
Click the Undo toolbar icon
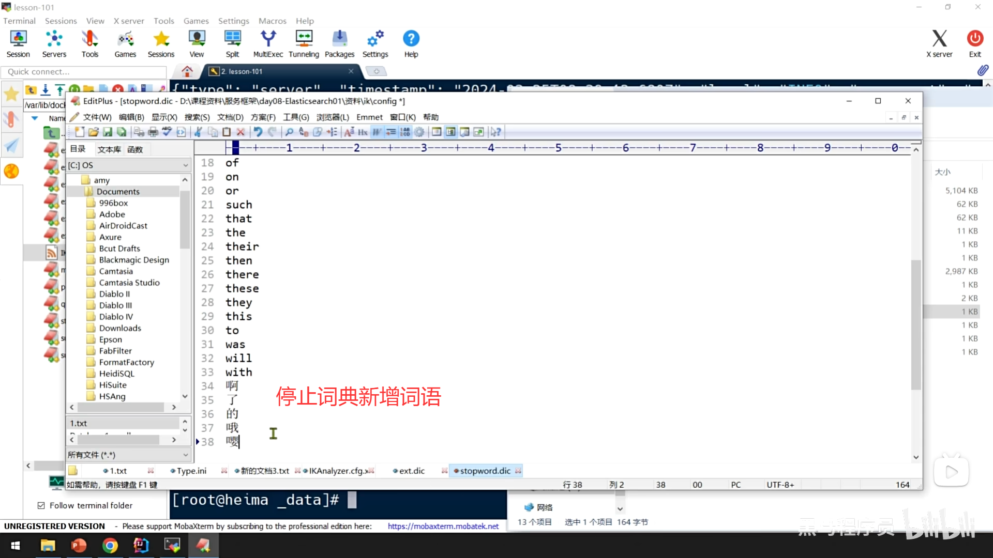tap(258, 132)
